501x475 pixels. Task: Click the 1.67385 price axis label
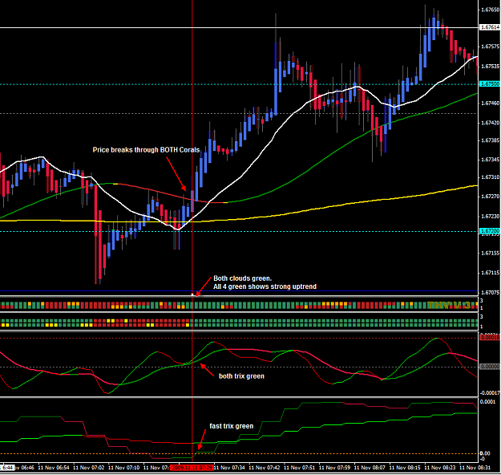point(490,140)
